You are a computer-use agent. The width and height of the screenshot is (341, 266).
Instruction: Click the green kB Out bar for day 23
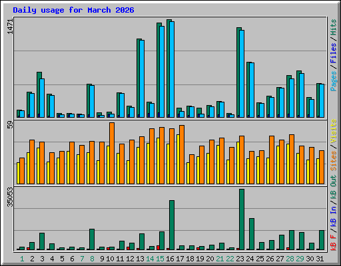pos(242,219)
